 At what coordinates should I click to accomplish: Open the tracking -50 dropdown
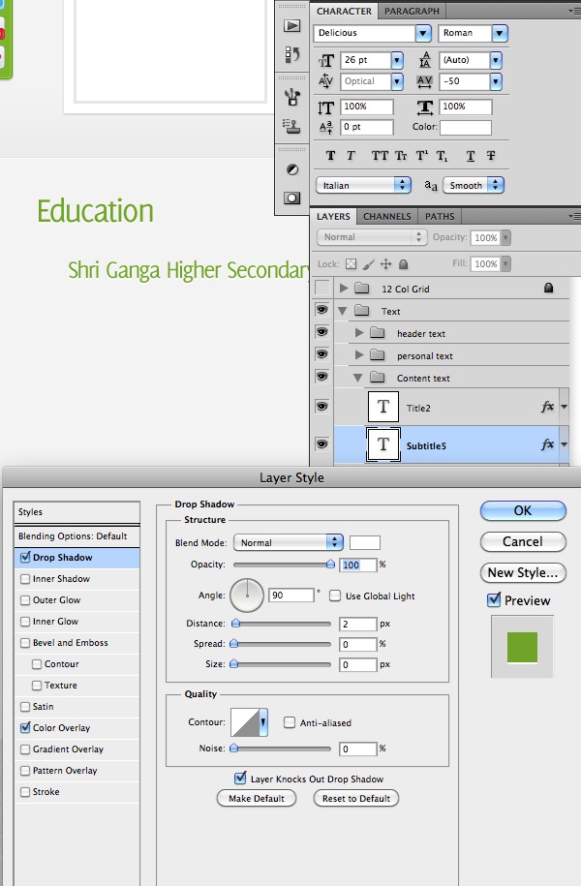[496, 81]
